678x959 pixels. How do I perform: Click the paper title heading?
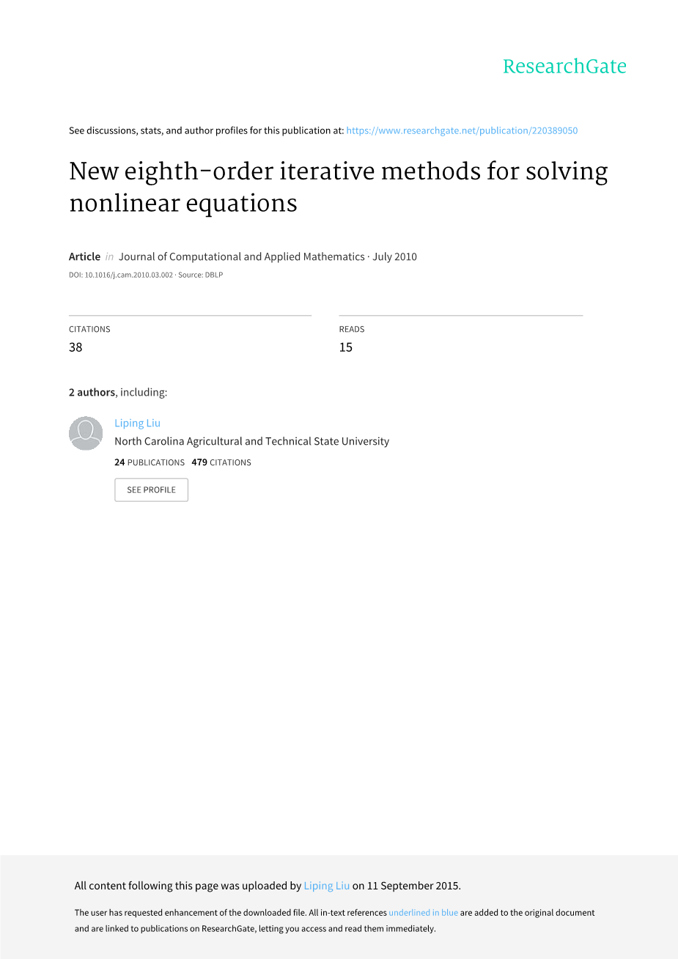(x=338, y=187)
